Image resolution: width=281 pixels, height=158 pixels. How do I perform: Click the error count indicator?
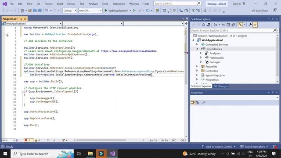pos(28,140)
